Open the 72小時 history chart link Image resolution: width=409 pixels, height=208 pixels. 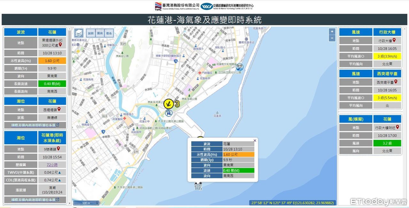coord(52,165)
